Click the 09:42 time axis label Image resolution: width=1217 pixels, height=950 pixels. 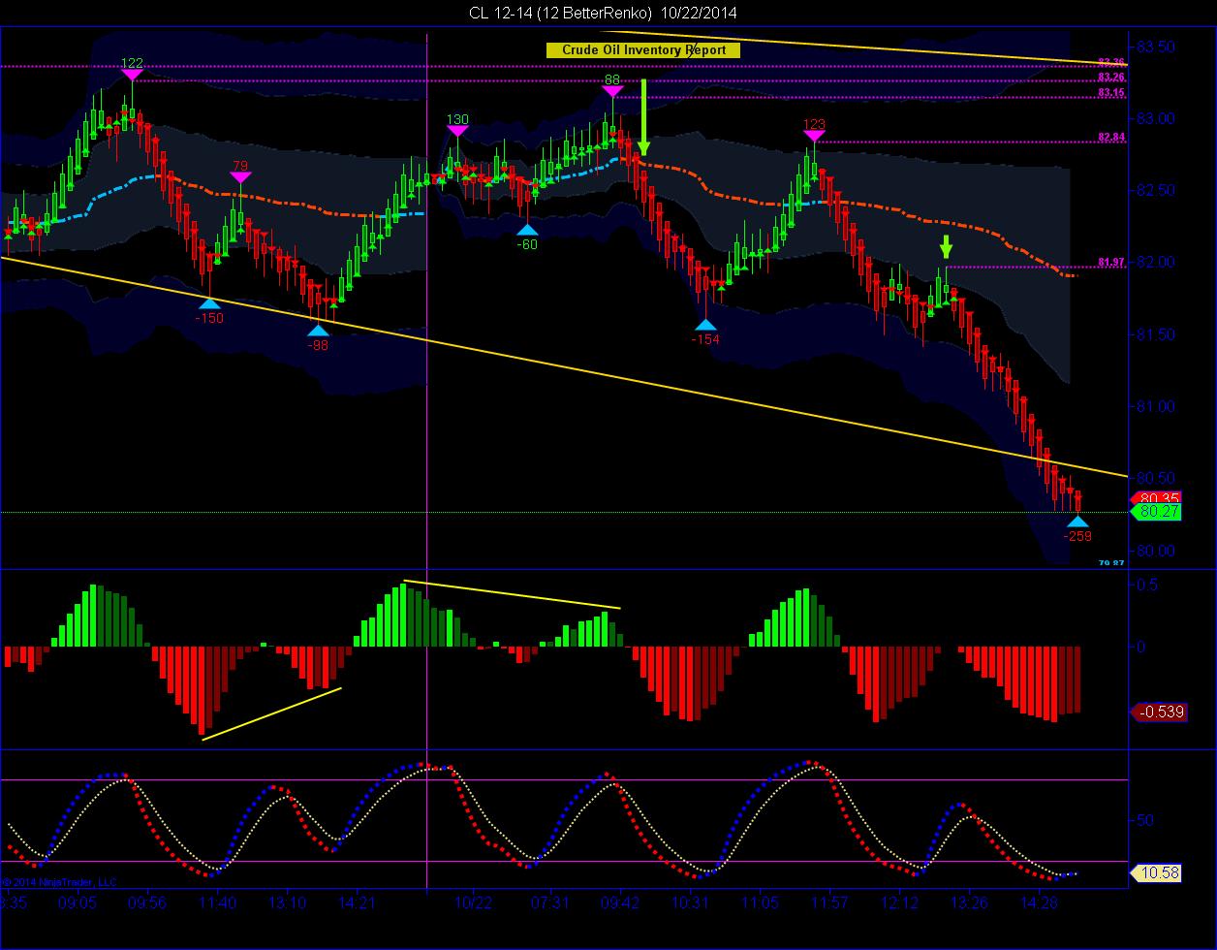(x=620, y=902)
